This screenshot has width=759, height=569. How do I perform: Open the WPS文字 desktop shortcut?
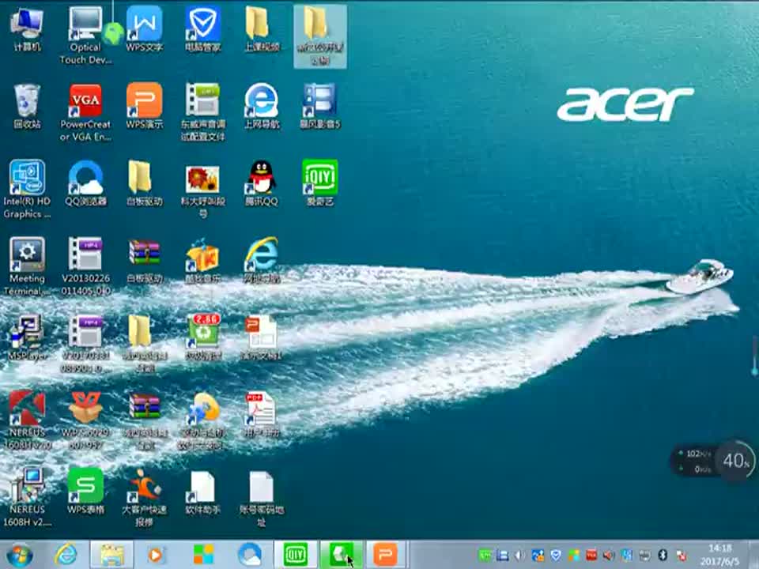coord(144,25)
